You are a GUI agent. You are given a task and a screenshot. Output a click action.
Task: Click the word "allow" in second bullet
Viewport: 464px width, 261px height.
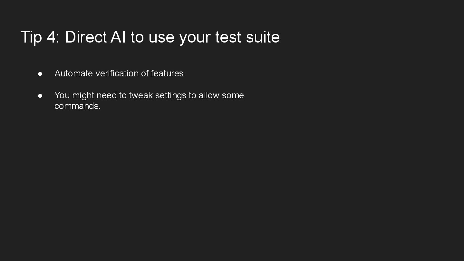click(209, 95)
